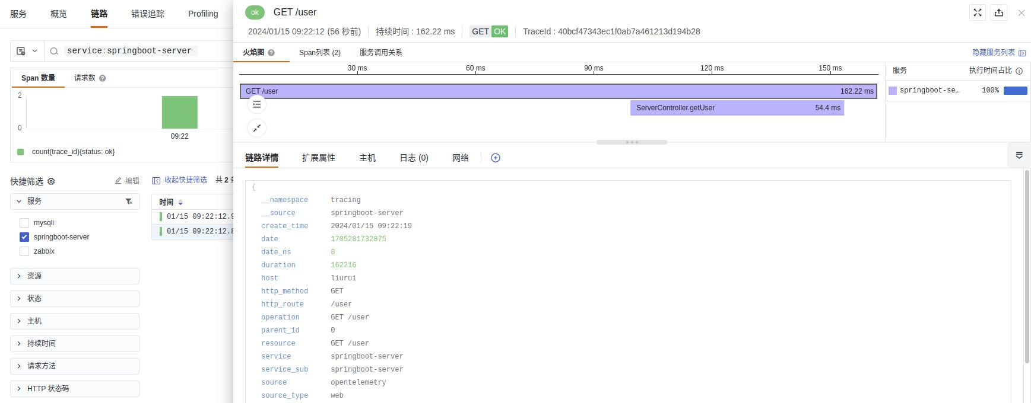The height and width of the screenshot is (403, 1031).
Task: Open the 扩展属性 tab
Action: (x=319, y=158)
